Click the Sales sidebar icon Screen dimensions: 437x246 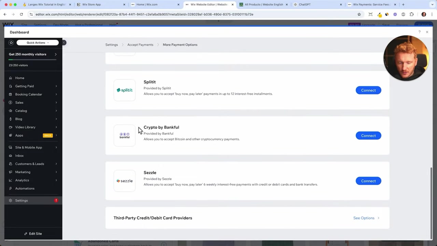(x=10, y=102)
